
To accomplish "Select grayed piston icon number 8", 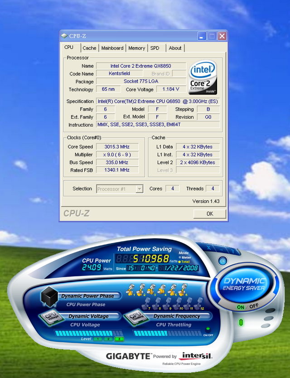I will pyautogui.click(x=157, y=304).
